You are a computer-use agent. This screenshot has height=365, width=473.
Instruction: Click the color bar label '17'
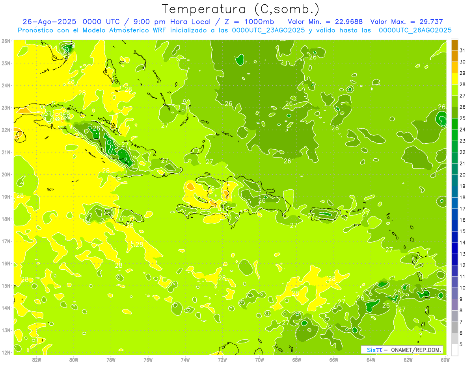pos(463,209)
